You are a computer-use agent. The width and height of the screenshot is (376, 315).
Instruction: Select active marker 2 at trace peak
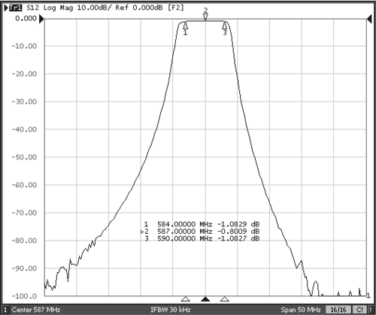pyautogui.click(x=205, y=17)
